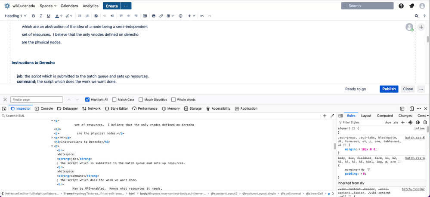Open the Calendars link
This screenshot has width=430, height=197.
[69, 6]
